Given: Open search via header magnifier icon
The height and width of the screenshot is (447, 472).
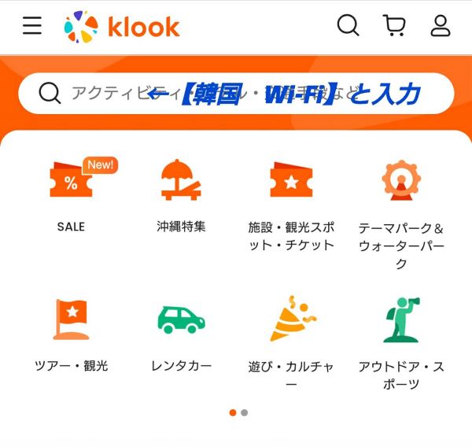Looking at the screenshot, I should tap(348, 25).
